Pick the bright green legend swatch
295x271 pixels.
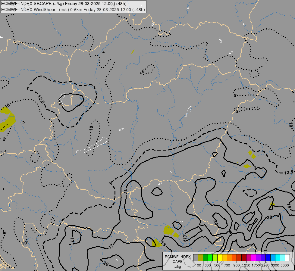[210, 258]
